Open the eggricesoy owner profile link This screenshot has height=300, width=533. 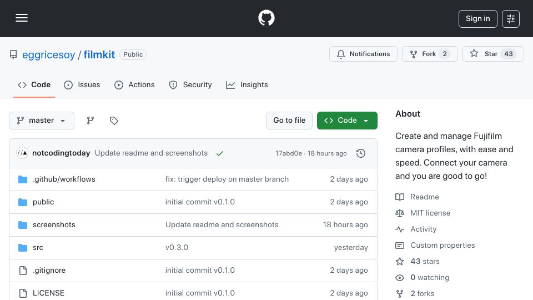coord(48,54)
